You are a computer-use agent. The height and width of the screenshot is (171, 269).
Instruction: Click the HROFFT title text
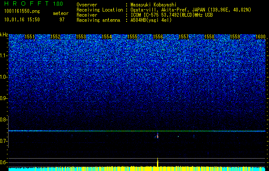point(27,3)
